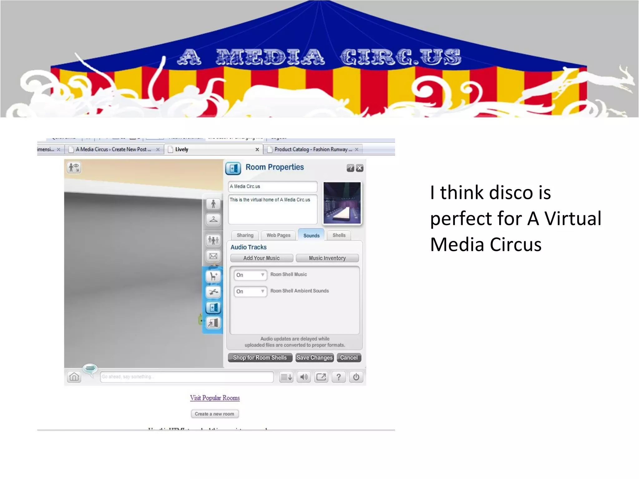Click the move objects arrows icon
The width and height of the screenshot is (639, 479).
213,292
